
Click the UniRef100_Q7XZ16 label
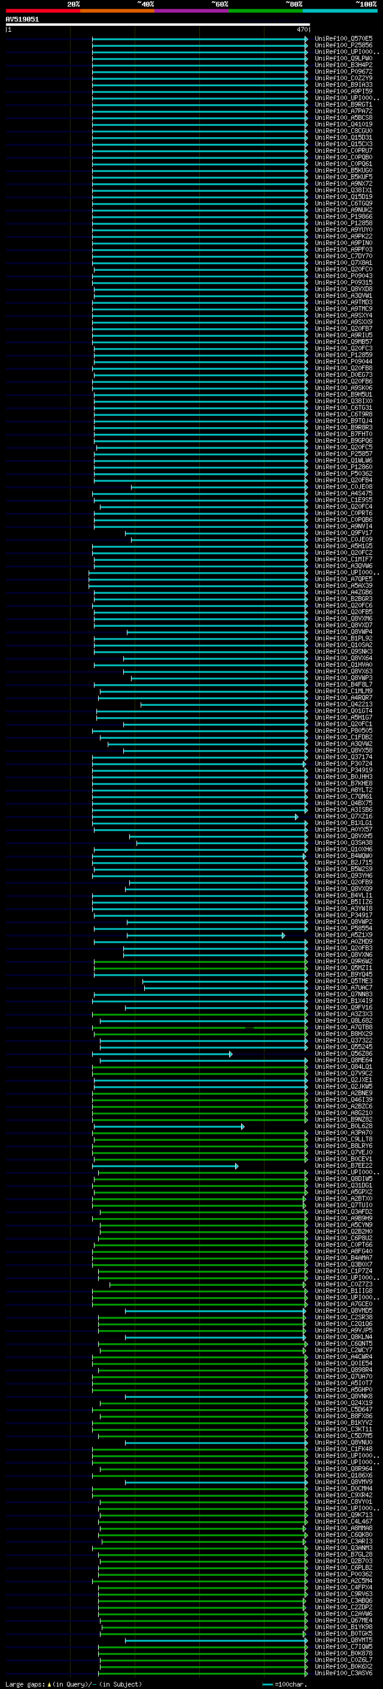pos(344,816)
